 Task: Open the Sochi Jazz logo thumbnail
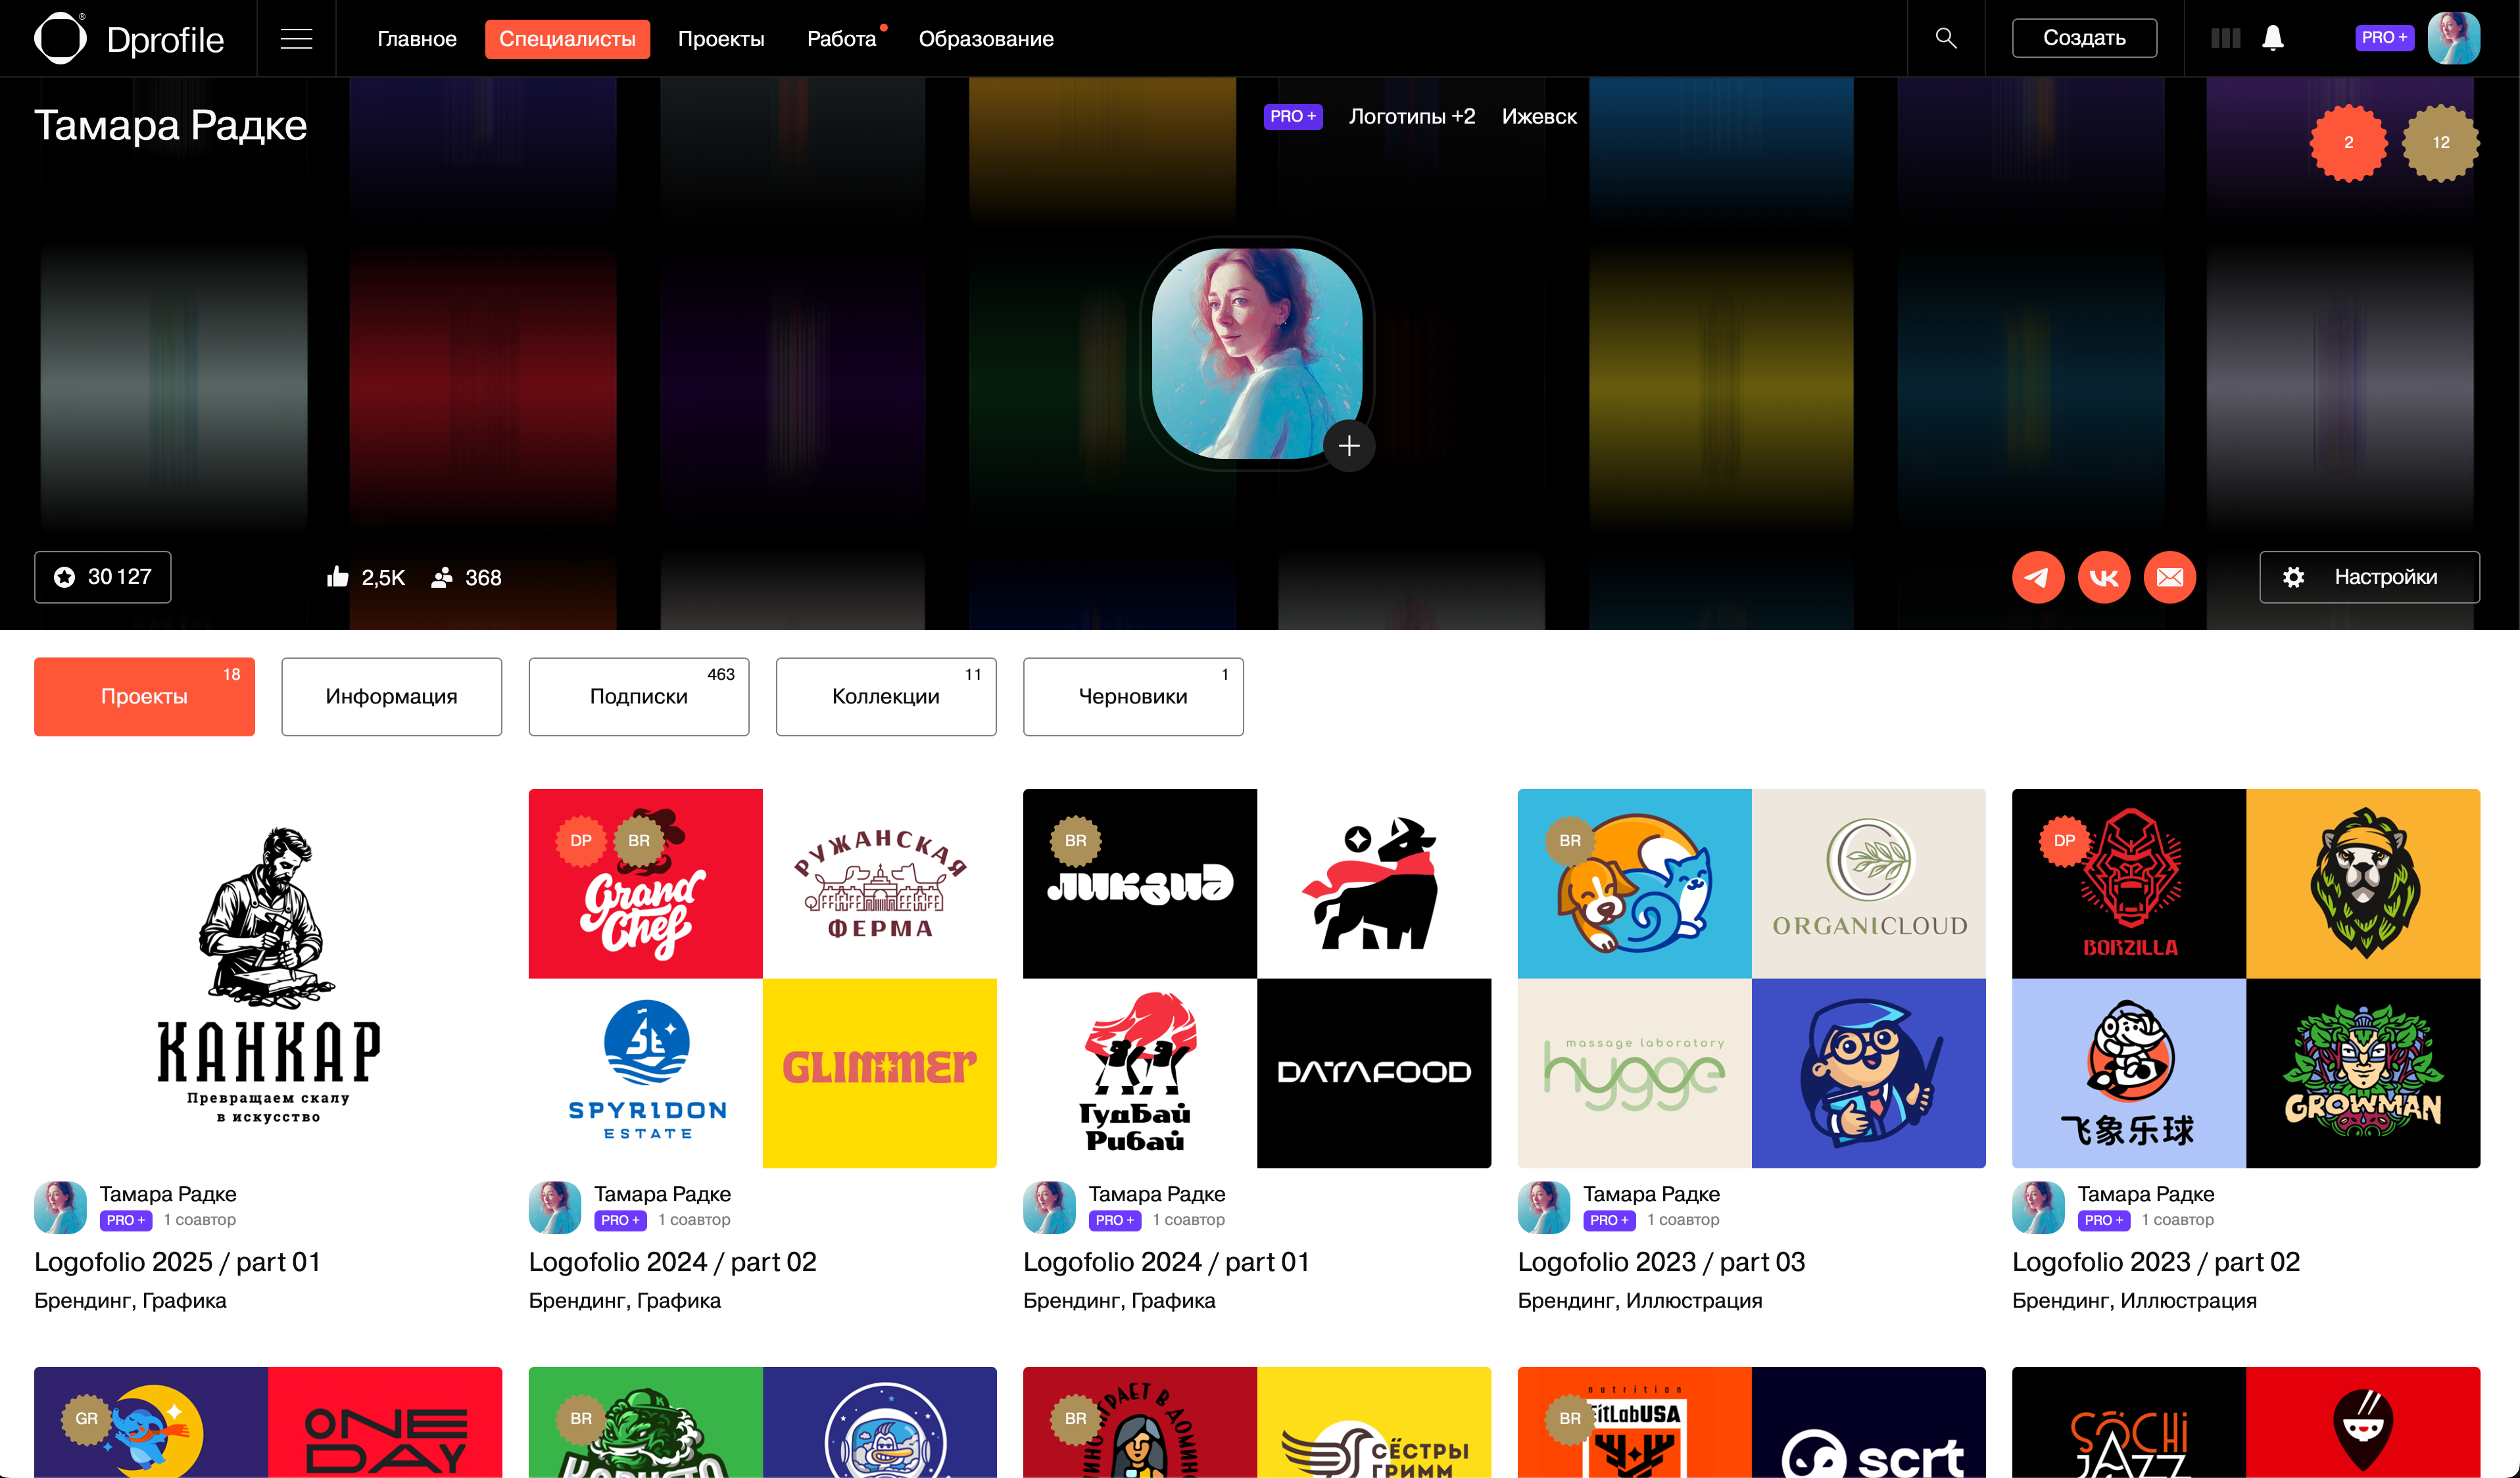coord(2129,1422)
